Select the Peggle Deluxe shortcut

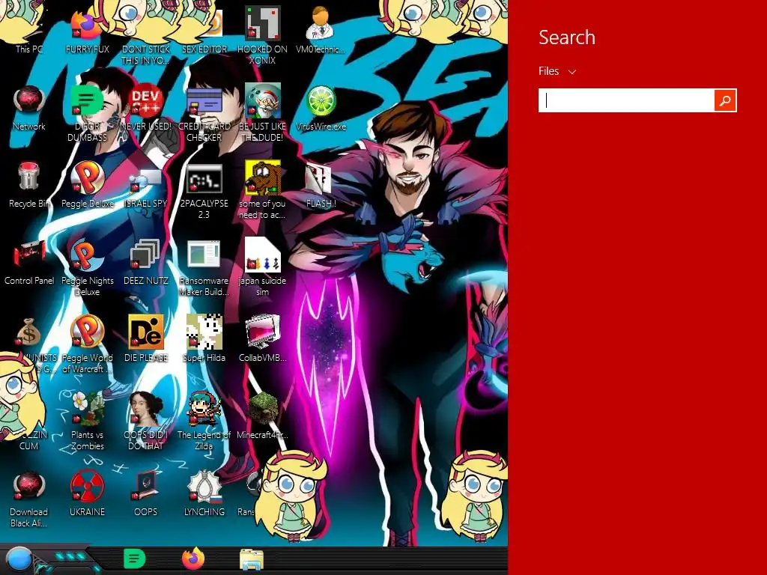click(87, 186)
